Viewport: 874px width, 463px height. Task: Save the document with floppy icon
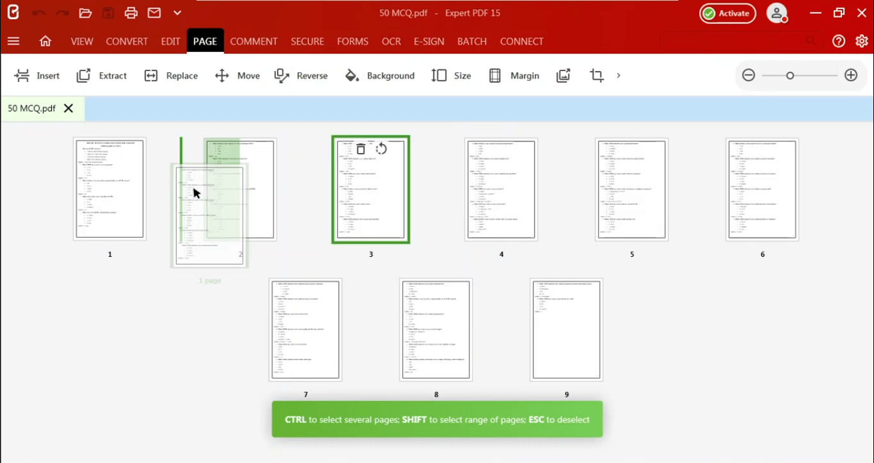[x=108, y=13]
